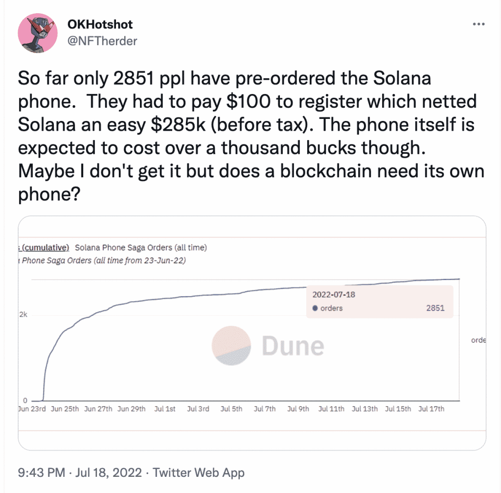The height and width of the screenshot is (493, 501).
Task: Click the Jun 25th axis label
Action: pyautogui.click(x=65, y=409)
